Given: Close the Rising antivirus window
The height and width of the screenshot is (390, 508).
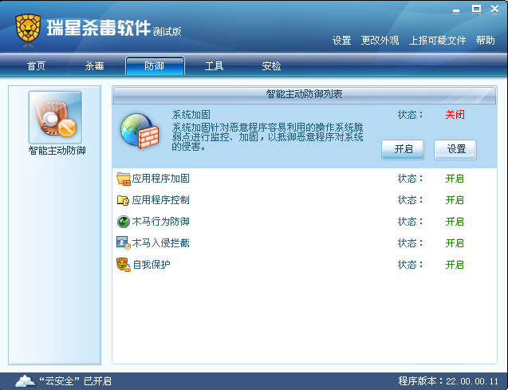Looking at the screenshot, I should 494,9.
